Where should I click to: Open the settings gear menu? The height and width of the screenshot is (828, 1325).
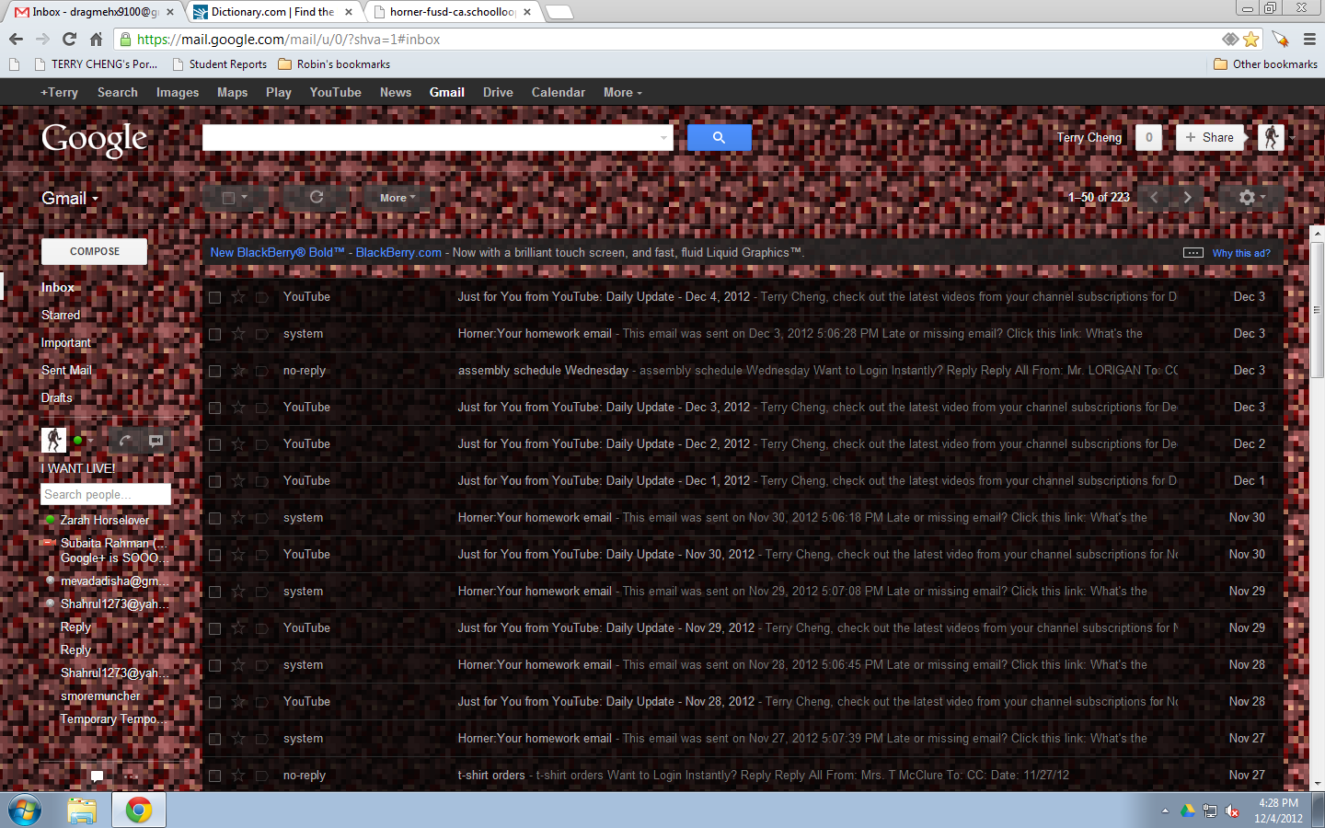pyautogui.click(x=1250, y=198)
